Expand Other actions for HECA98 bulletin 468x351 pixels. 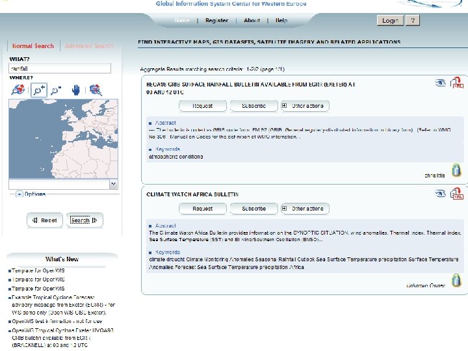[x=305, y=106]
